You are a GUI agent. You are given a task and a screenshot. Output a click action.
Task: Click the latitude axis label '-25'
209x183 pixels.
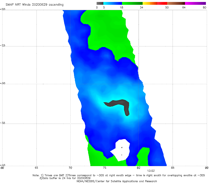coord(3,45)
